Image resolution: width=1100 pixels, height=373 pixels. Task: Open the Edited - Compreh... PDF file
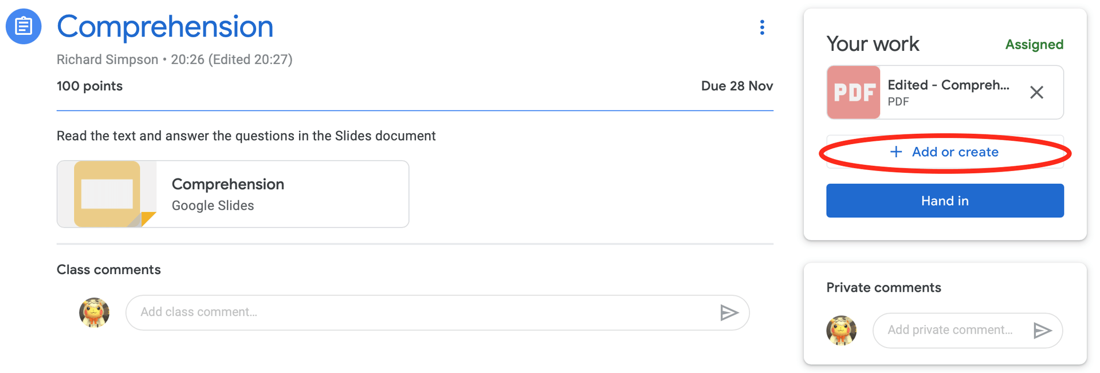click(x=945, y=92)
